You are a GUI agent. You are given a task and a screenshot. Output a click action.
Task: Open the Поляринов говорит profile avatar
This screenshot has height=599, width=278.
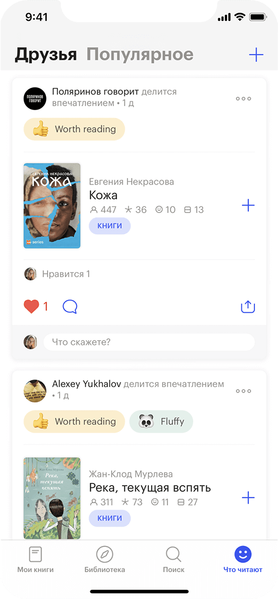[35, 99]
